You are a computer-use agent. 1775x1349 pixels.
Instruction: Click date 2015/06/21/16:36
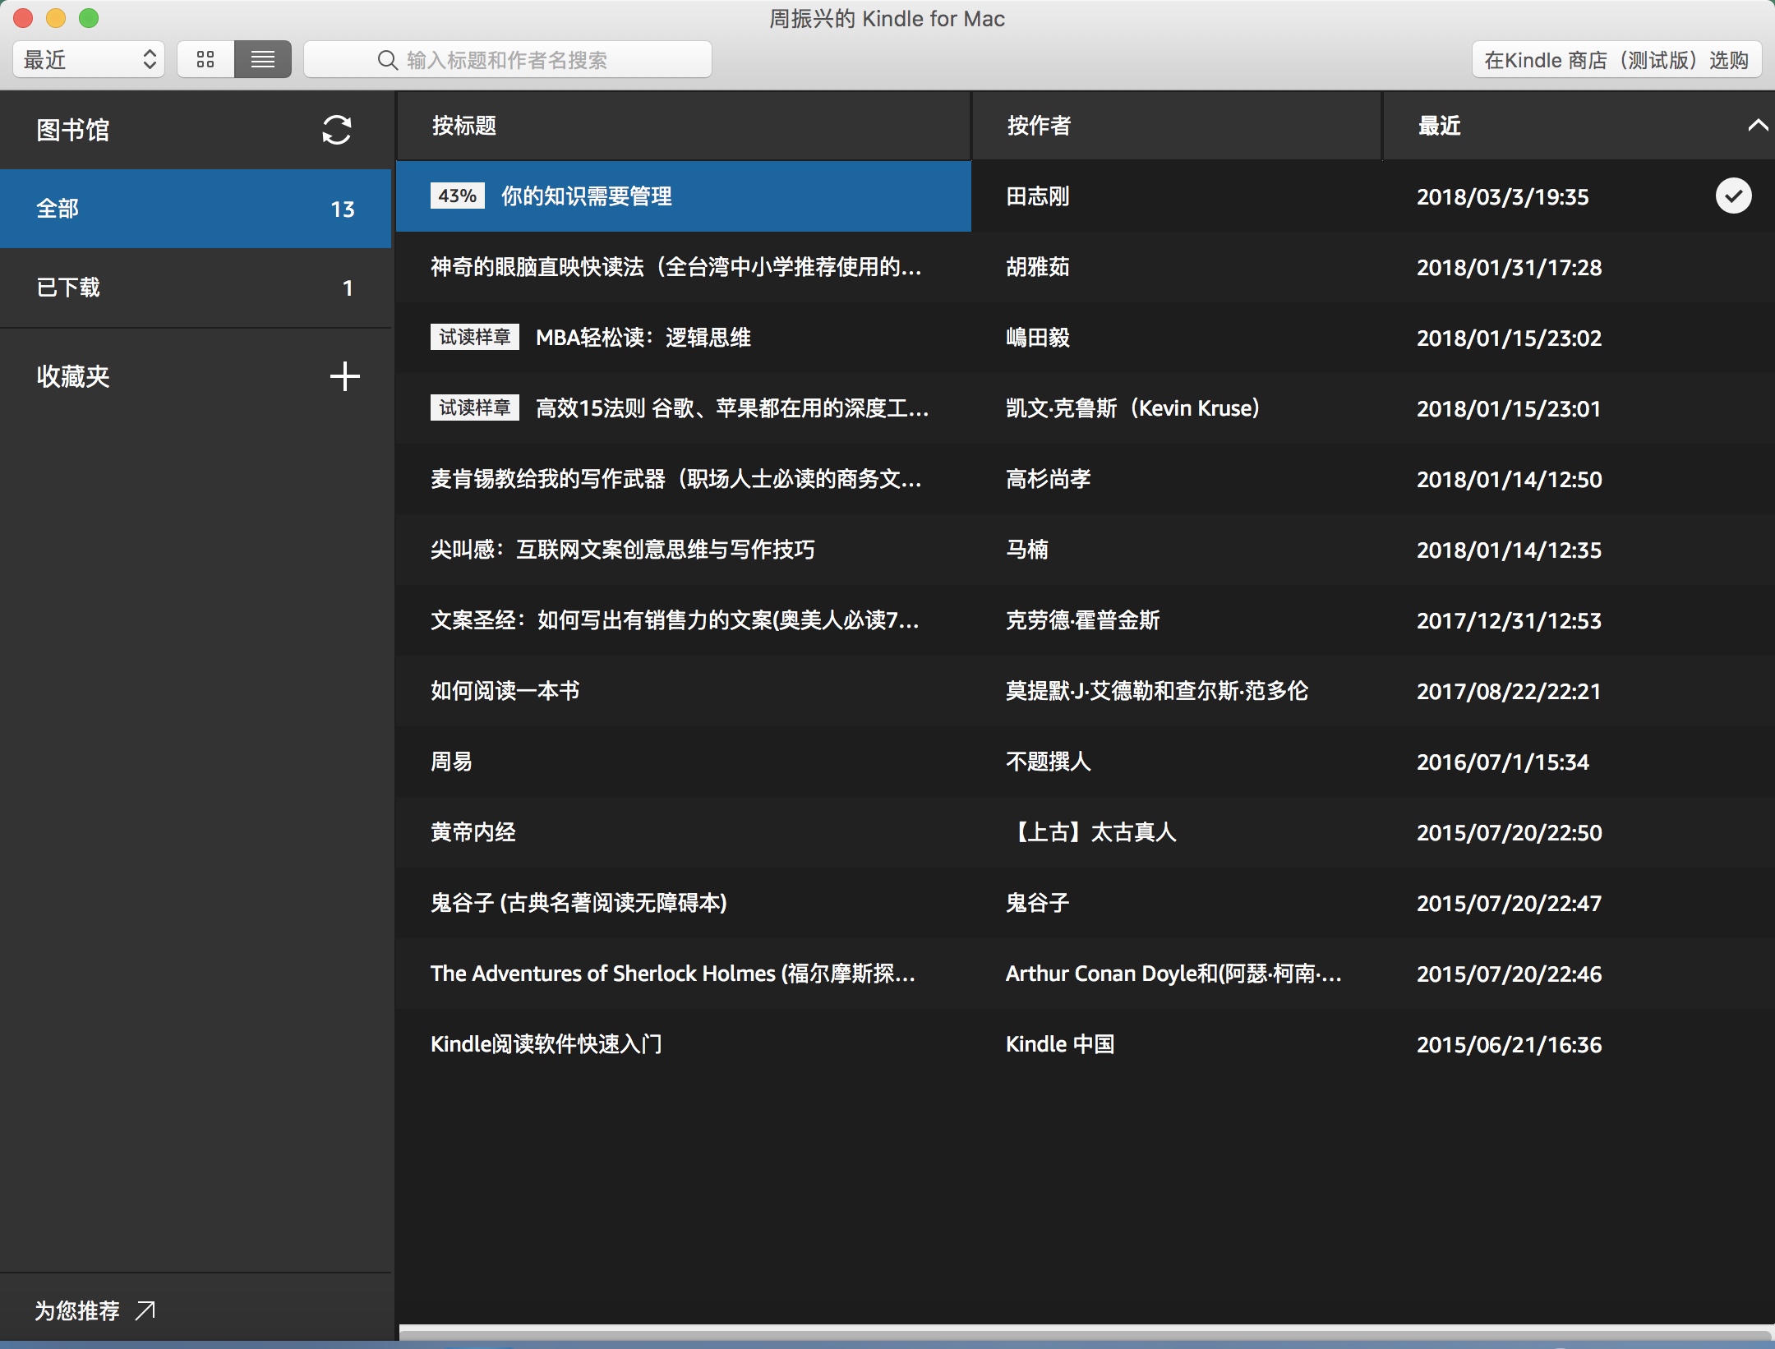click(x=1510, y=1045)
